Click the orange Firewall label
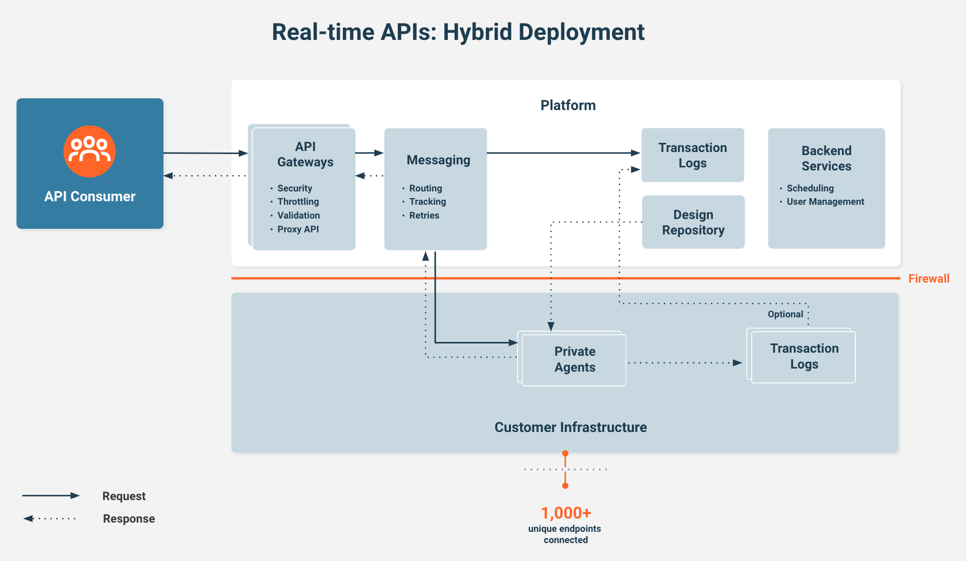This screenshot has width=966, height=561. pos(929,278)
